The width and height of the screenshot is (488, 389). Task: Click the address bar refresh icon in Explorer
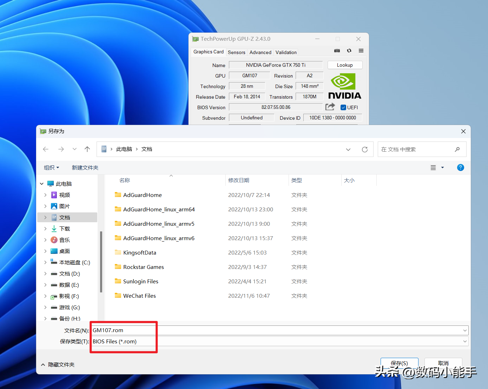364,149
